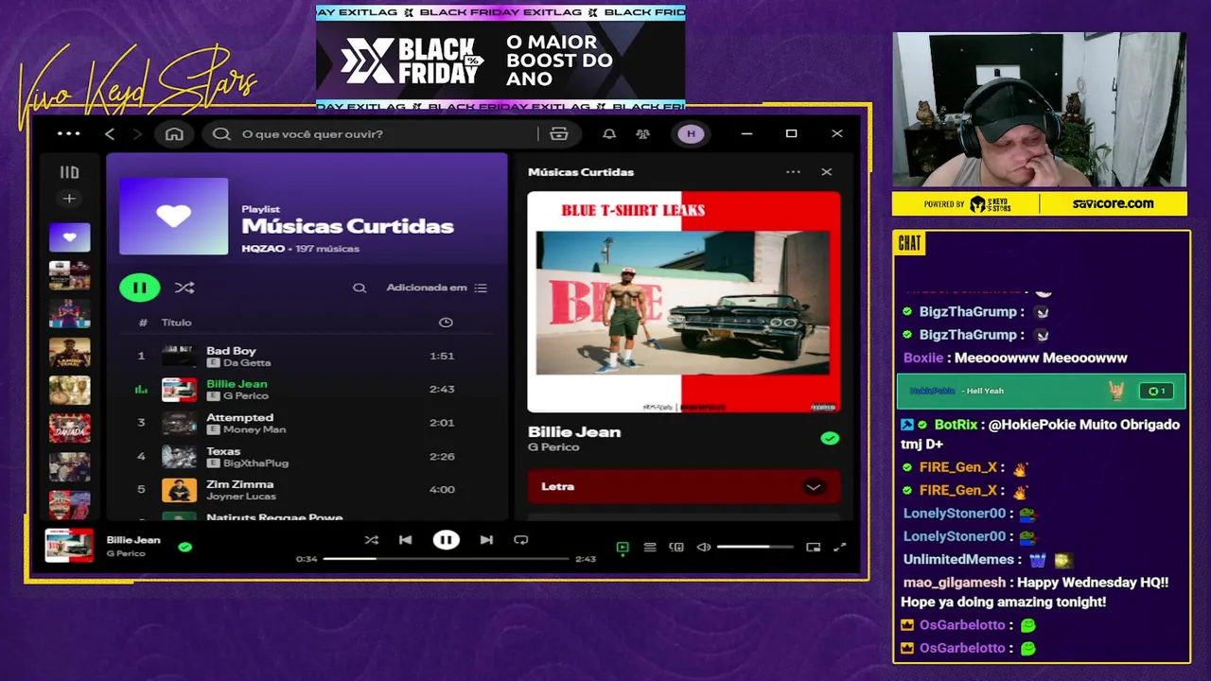Pause playback in the bottom player
Screen dimensions: 1211x681
tap(446, 540)
